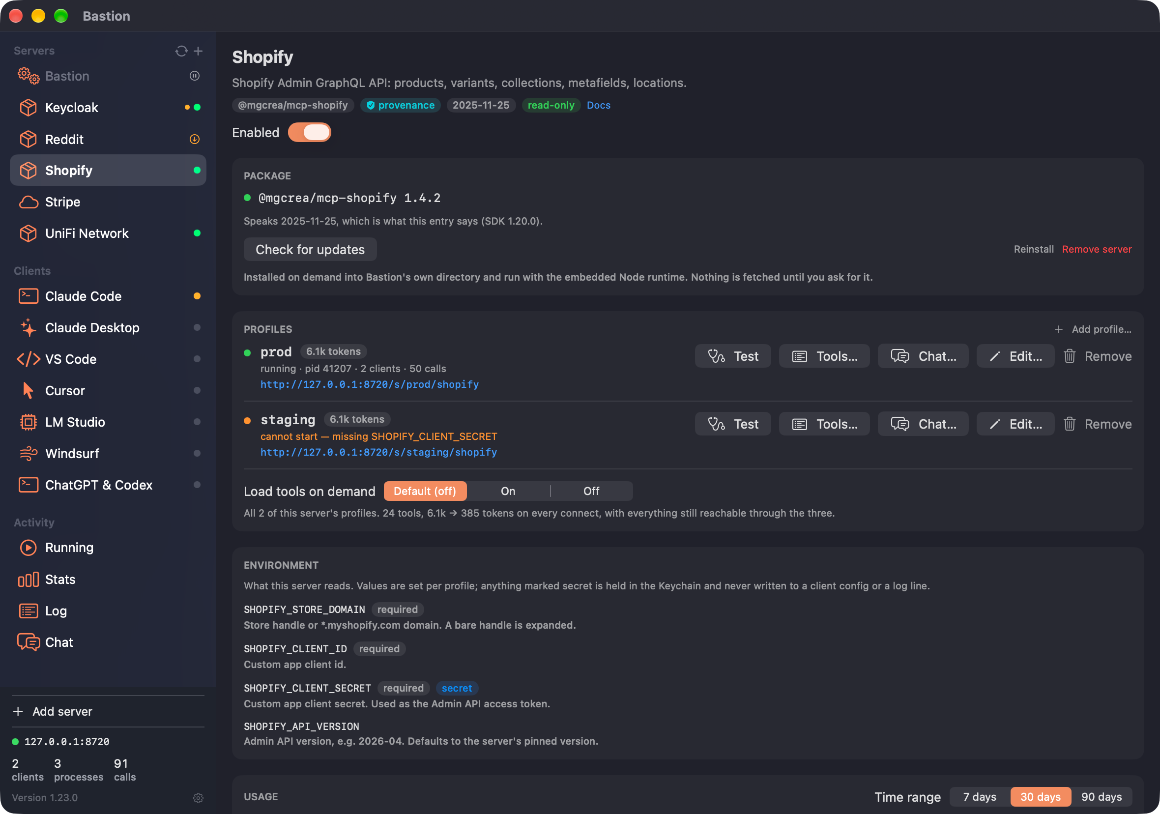The height and width of the screenshot is (814, 1160).
Task: Open Chat... for staging profile
Action: 923,424
